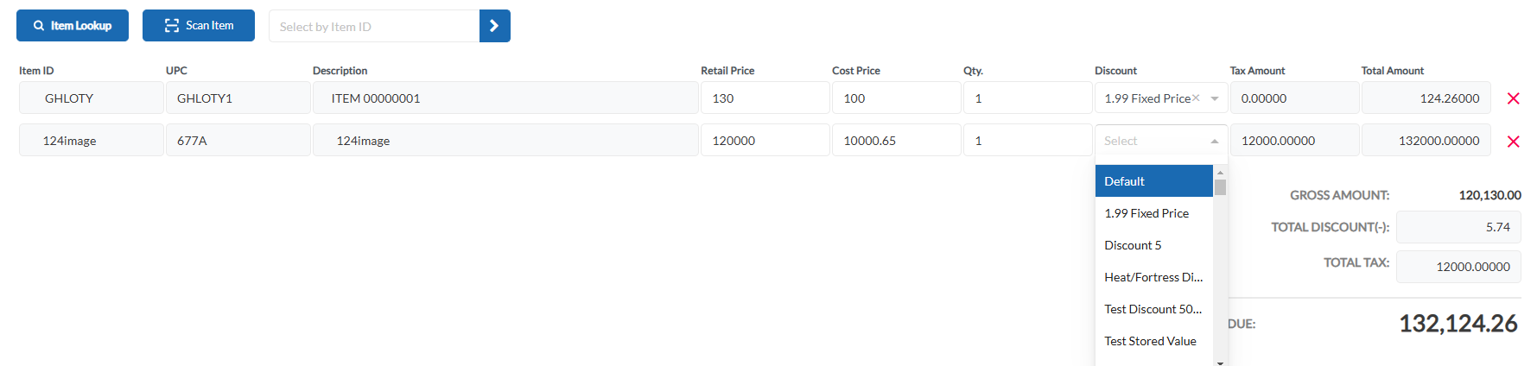Select the Heat/Fortress discount option
Image resolution: width=1537 pixels, height=366 pixels.
click(x=1154, y=277)
